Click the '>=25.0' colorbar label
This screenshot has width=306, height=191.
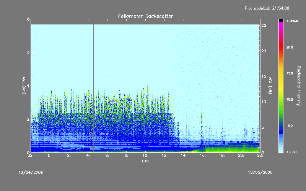tap(292, 21)
